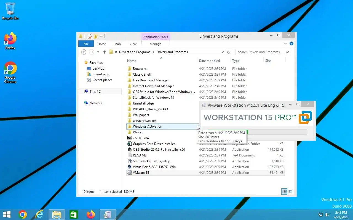Click the New folder quick access icon
Viewport: 353px width, 220px height.
[x=95, y=36]
